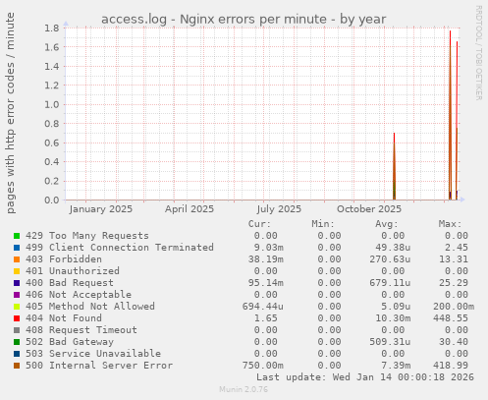The height and width of the screenshot is (400, 488).
Task: Click the 404 Not Found average 10.30m
Action: 393,318
